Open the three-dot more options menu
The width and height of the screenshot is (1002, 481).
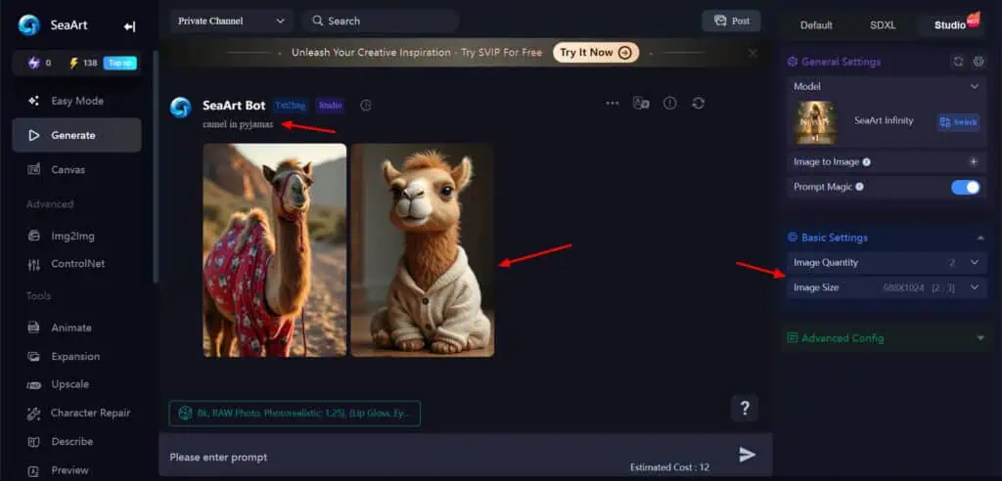pyautogui.click(x=613, y=103)
